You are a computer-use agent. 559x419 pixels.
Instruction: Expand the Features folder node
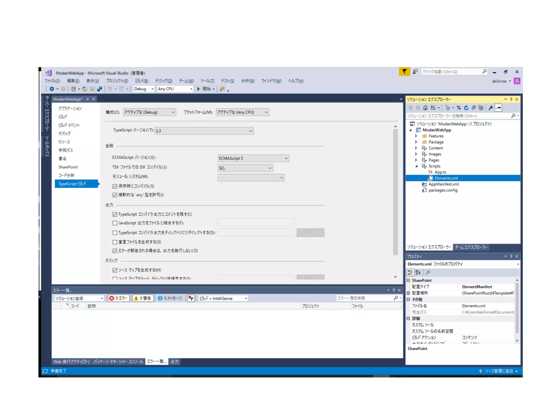[x=416, y=136]
